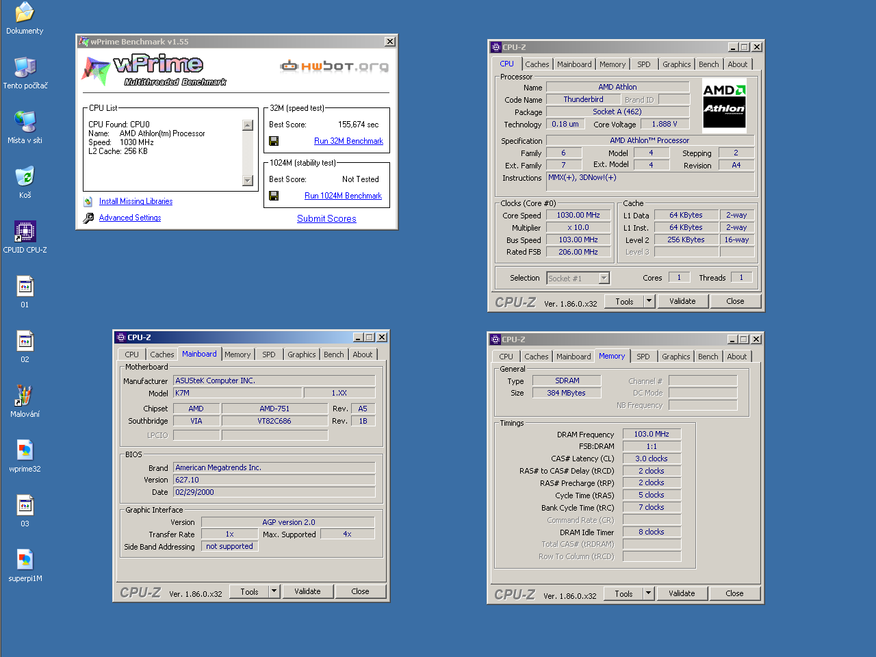Image resolution: width=876 pixels, height=657 pixels.
Task: Open the CPU tab in Memory window
Action: point(506,357)
